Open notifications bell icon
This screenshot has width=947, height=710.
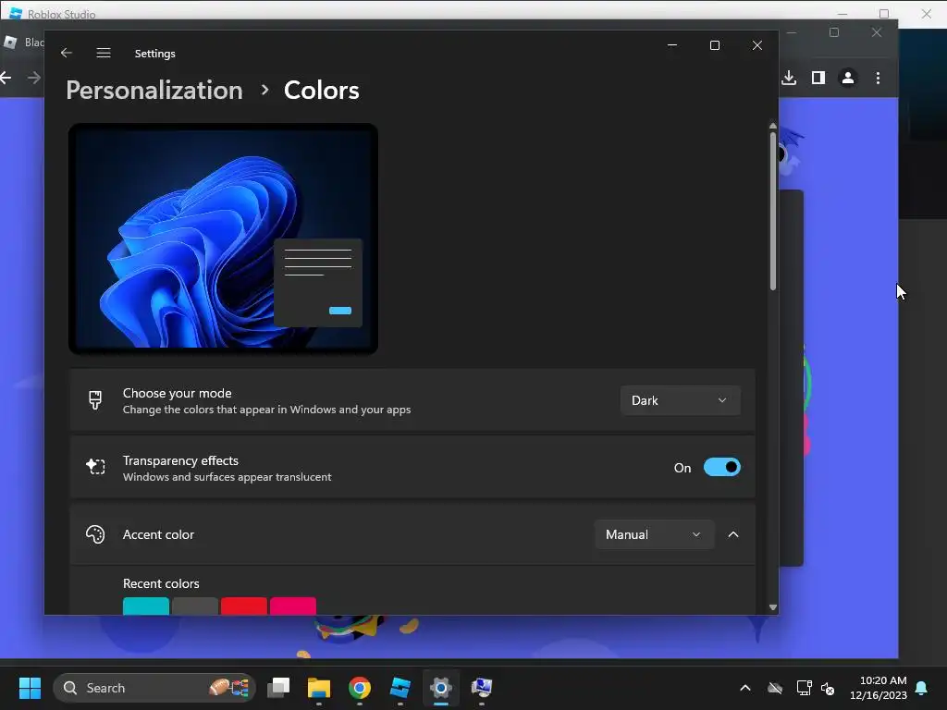pos(922,688)
